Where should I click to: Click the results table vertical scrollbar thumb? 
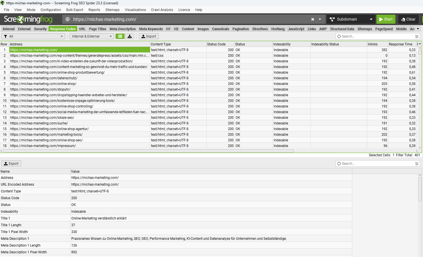tap(420, 52)
